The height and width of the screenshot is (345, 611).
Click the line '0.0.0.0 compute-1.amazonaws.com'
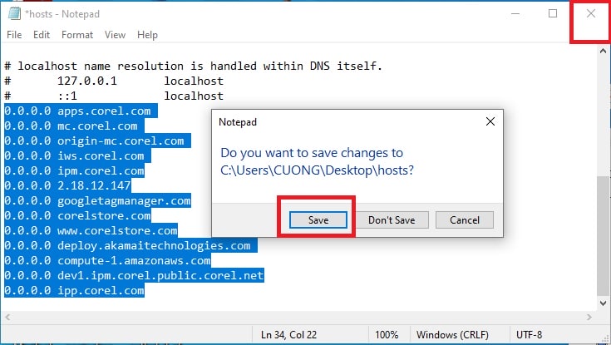point(107,260)
